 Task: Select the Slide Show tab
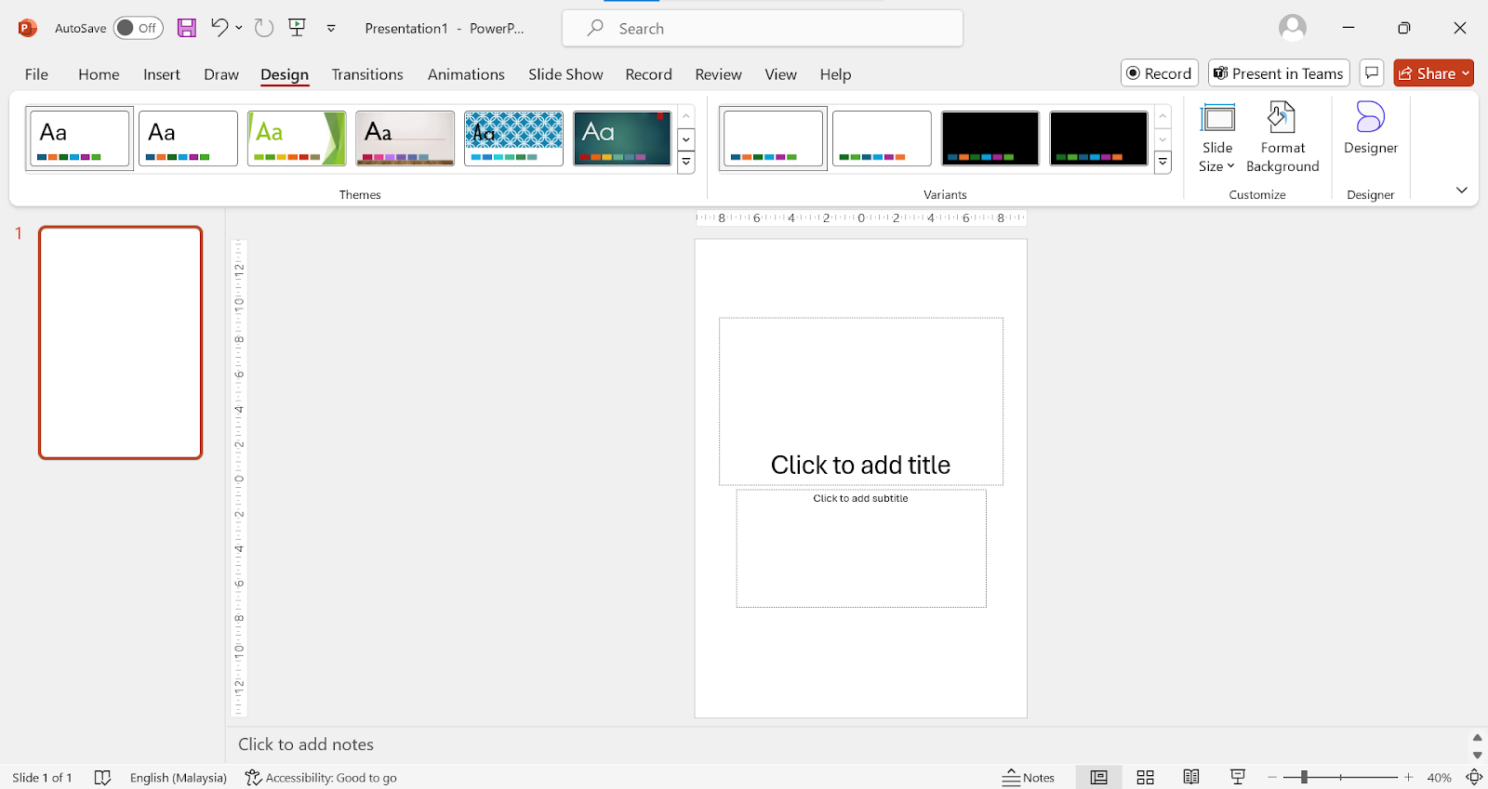pos(565,74)
